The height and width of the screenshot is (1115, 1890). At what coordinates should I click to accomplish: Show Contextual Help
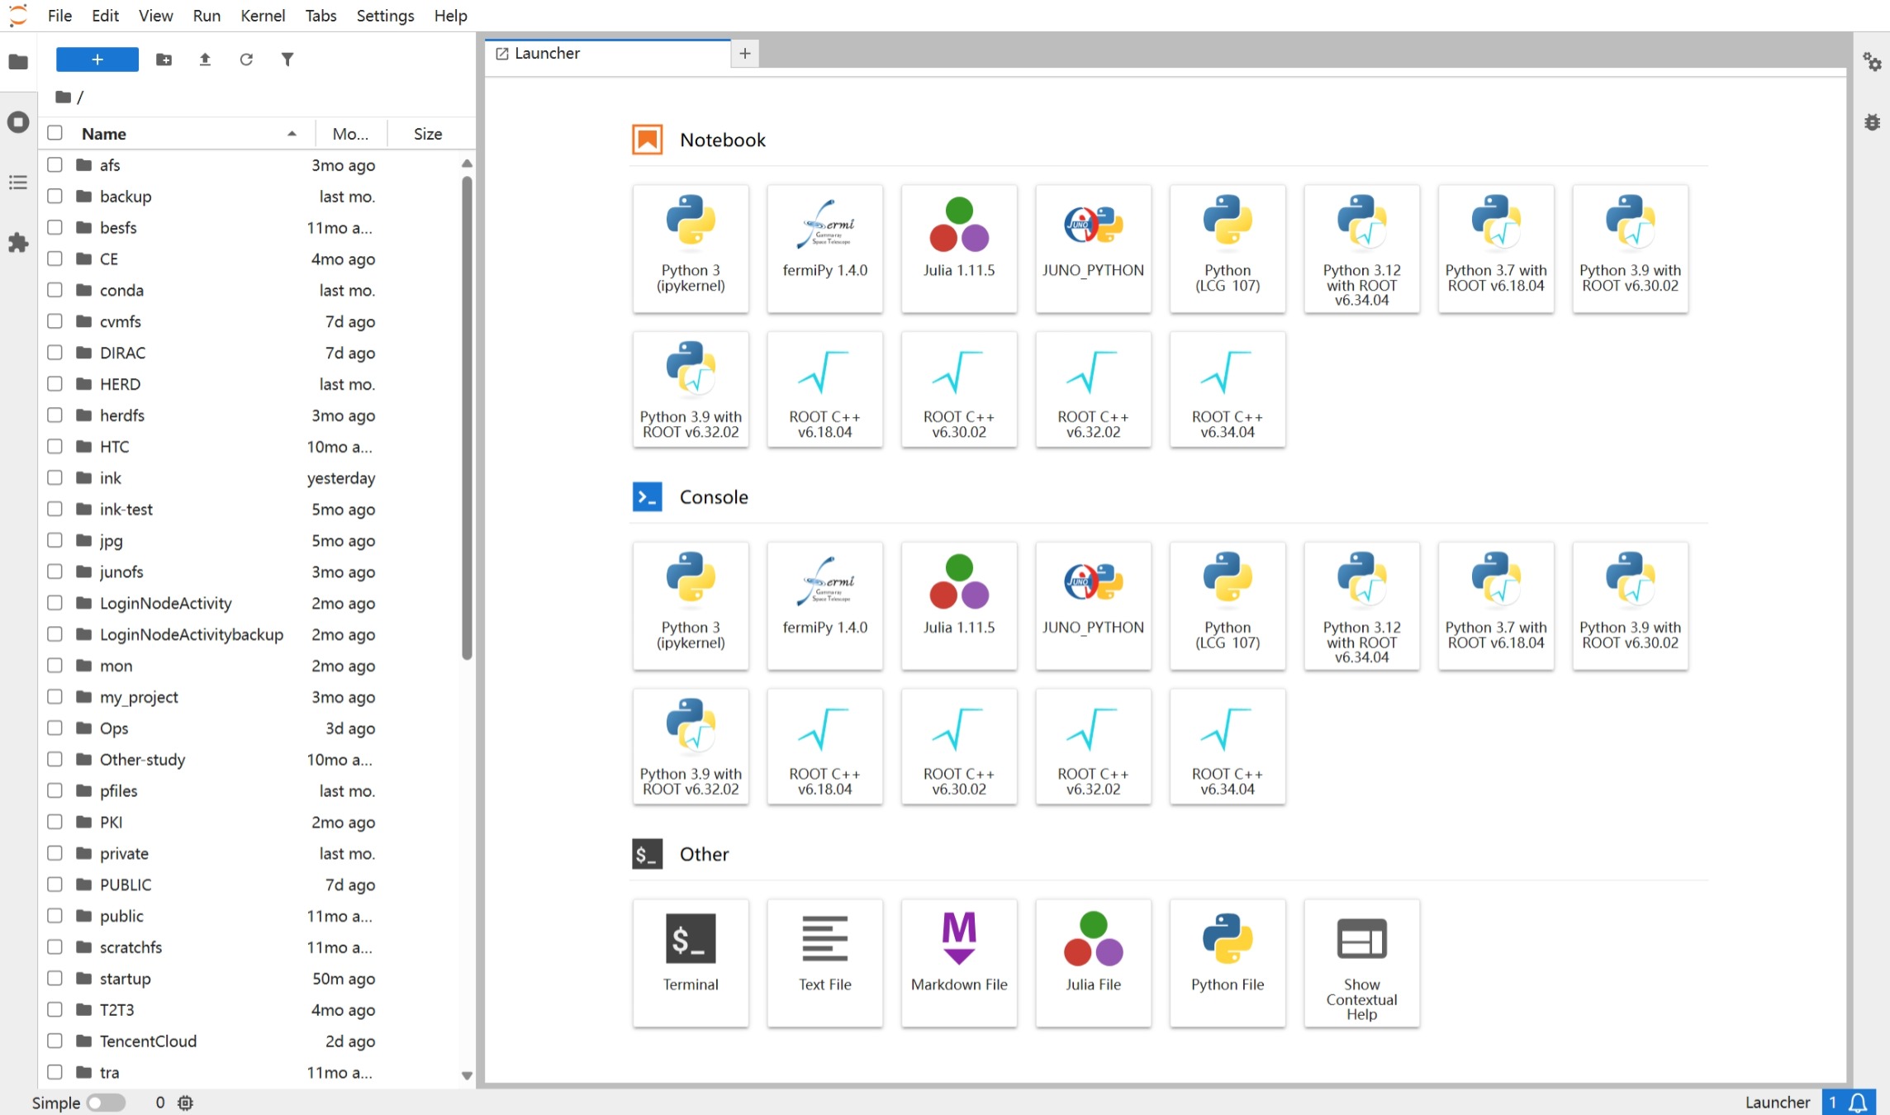(x=1361, y=963)
